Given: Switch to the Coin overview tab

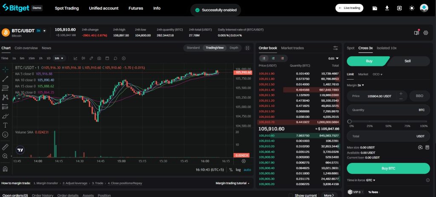Looking at the screenshot, I should pyautogui.click(x=26, y=48).
